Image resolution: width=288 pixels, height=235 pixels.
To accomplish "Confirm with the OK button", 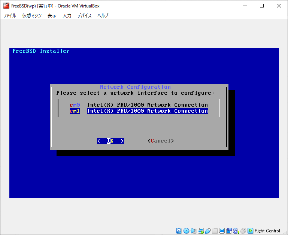I will [x=110, y=141].
